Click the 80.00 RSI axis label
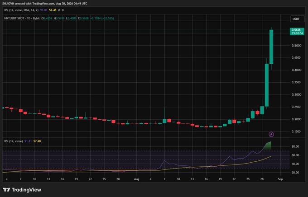This screenshot has height=197, width=308. click(x=295, y=146)
